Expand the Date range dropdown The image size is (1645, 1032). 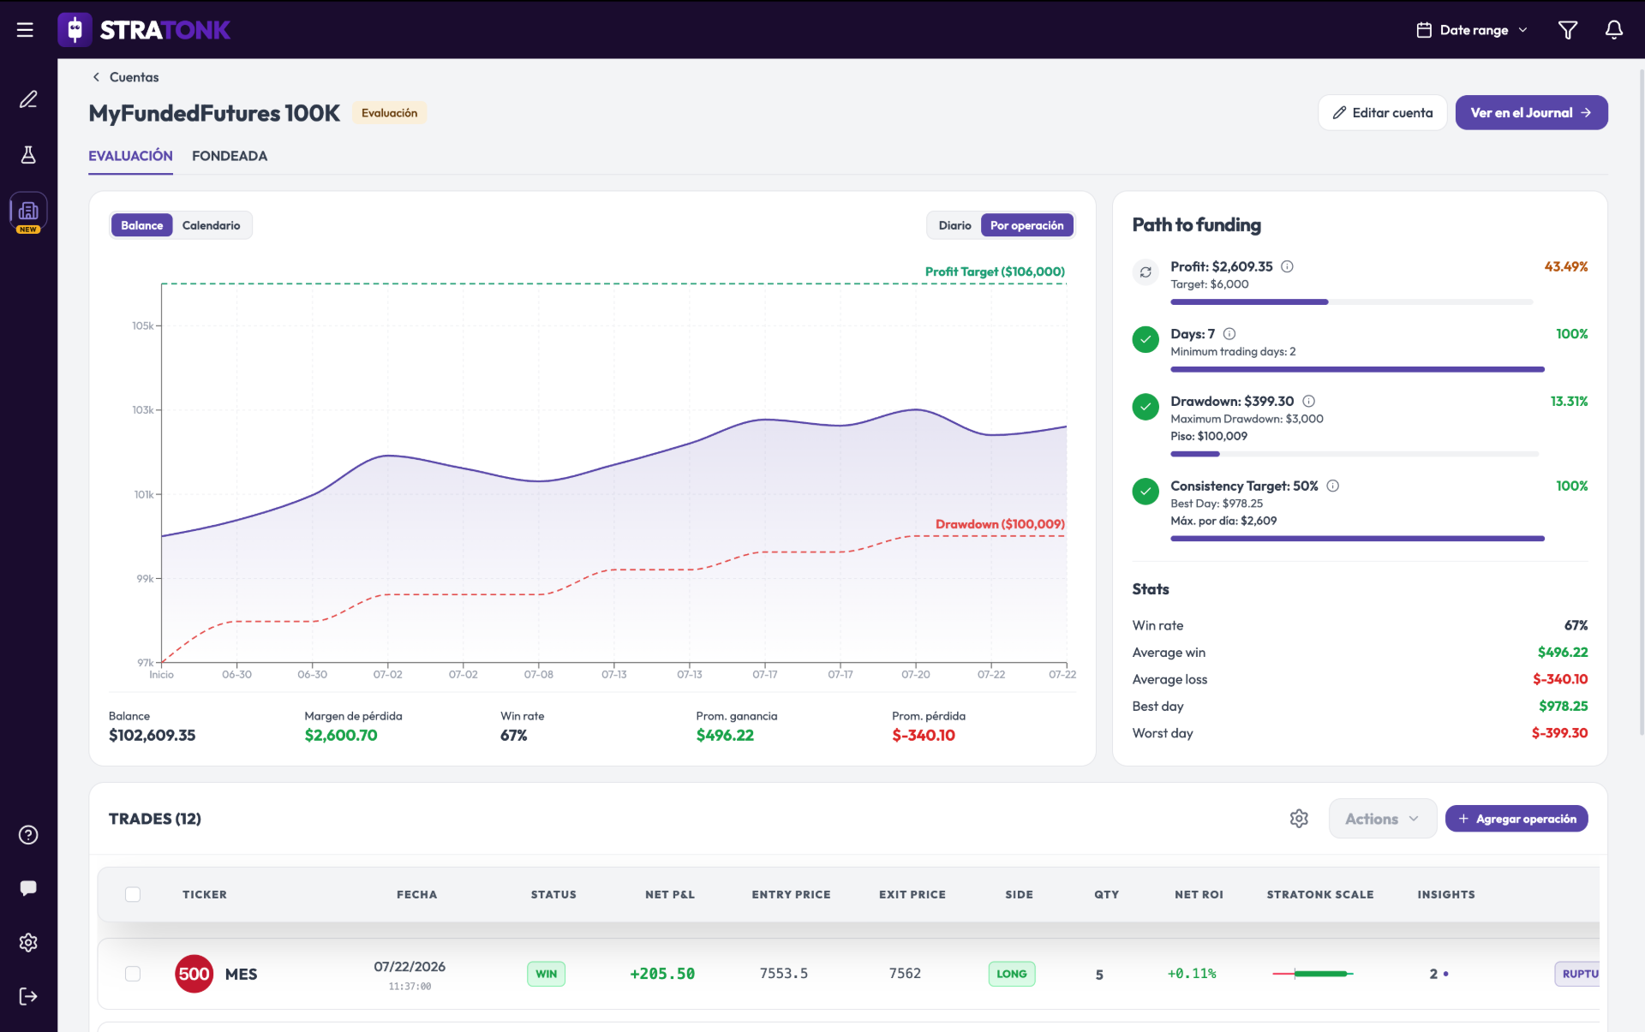pyautogui.click(x=1472, y=30)
